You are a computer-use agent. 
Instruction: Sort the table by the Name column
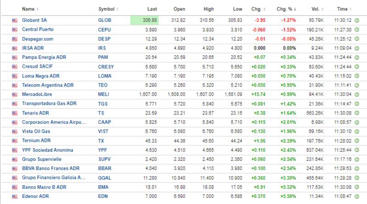click(x=28, y=9)
